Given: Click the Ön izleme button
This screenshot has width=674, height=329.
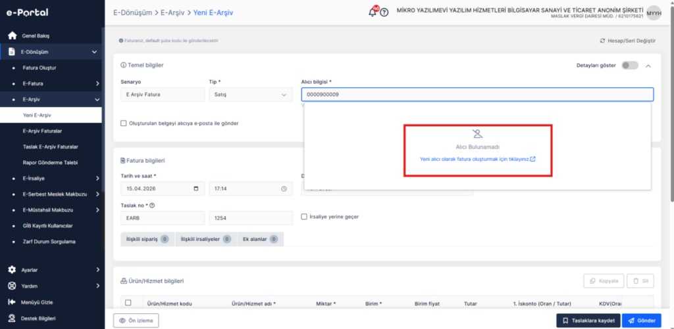Looking at the screenshot, I should pyautogui.click(x=136, y=320).
